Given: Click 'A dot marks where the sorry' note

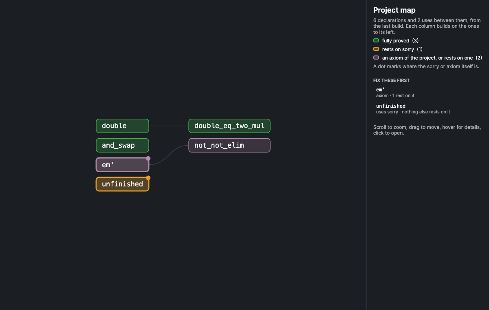Looking at the screenshot, I should click(x=426, y=66).
